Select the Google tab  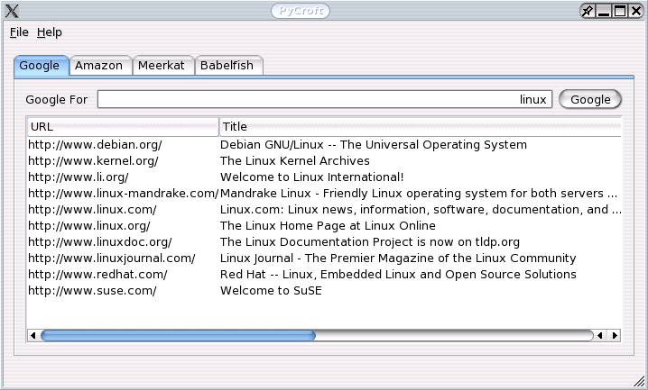(40, 66)
